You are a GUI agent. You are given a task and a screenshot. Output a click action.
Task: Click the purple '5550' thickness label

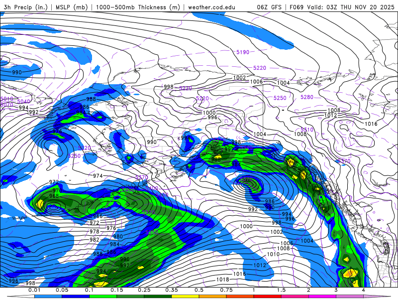click(152, 232)
